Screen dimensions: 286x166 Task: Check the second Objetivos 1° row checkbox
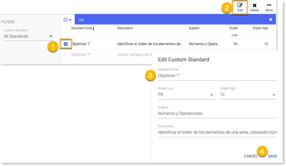pyautogui.click(x=66, y=55)
